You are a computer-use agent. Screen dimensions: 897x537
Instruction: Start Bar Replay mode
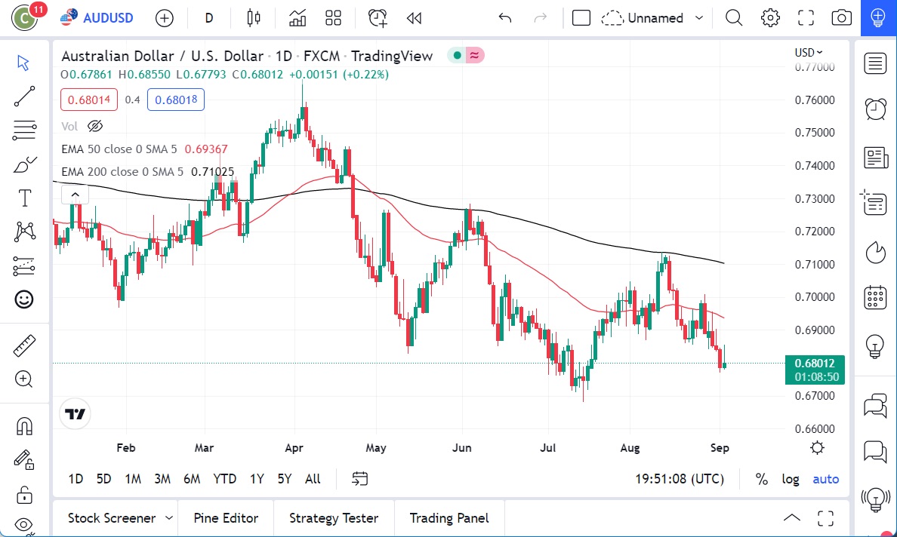[x=414, y=17]
